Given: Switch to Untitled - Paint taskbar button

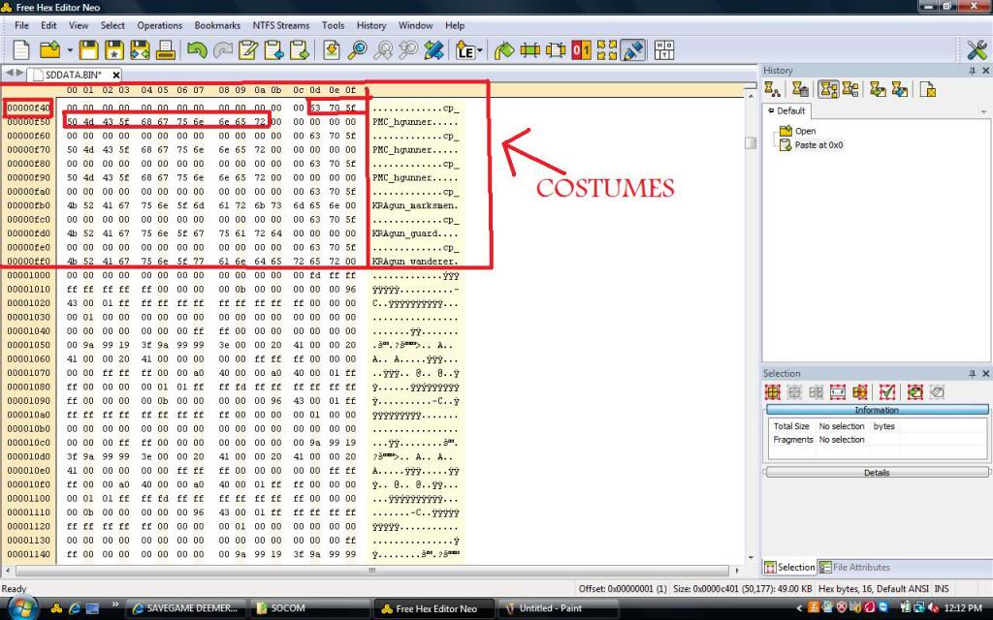Looking at the screenshot, I should coord(558,608).
